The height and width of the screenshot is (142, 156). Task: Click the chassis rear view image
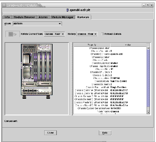point(37,71)
